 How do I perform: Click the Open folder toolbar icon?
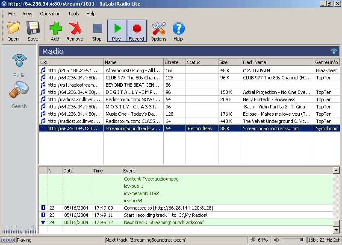[13, 31]
